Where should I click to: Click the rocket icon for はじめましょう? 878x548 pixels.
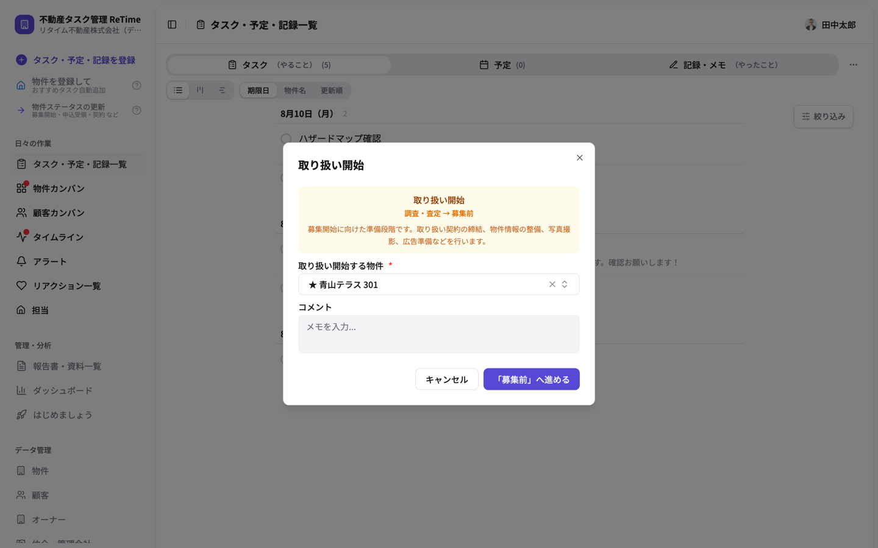pos(21,415)
